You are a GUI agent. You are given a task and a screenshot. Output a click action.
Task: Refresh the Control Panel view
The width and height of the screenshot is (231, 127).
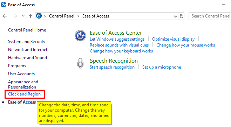(x=182, y=16)
